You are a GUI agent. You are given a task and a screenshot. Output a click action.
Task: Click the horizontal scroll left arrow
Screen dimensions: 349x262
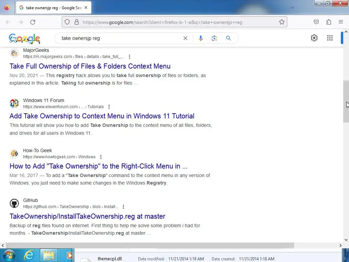click(x=2, y=245)
